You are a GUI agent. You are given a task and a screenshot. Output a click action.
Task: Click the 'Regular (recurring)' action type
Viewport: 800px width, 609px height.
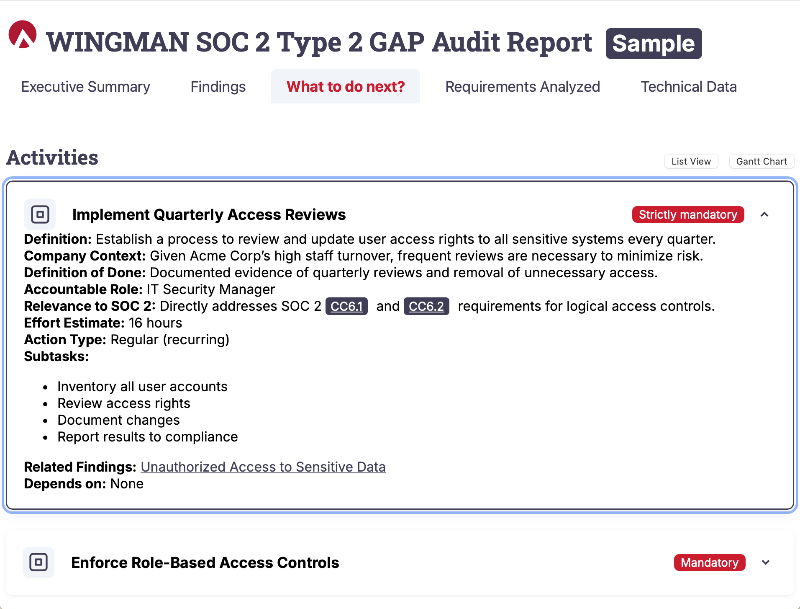[170, 339]
